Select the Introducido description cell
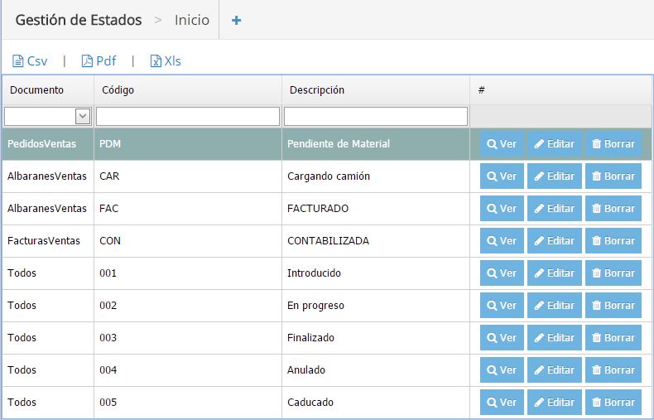The height and width of the screenshot is (420, 654). pos(376,273)
